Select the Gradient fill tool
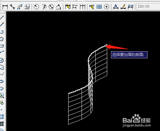 pyautogui.click(x=2, y=124)
